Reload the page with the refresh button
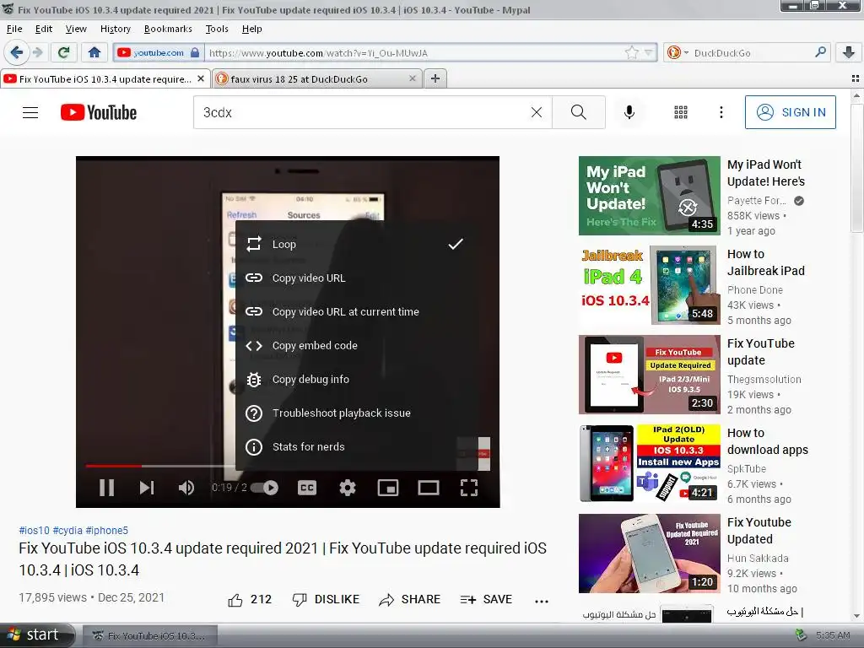This screenshot has height=648, width=864. (x=63, y=52)
